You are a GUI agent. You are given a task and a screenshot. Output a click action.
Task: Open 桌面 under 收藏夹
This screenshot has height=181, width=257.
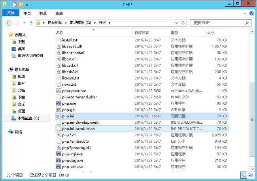point(21,49)
